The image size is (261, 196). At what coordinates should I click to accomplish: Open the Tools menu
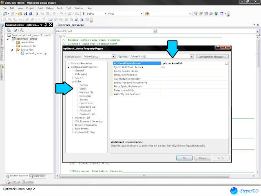pyautogui.click(x=60, y=8)
